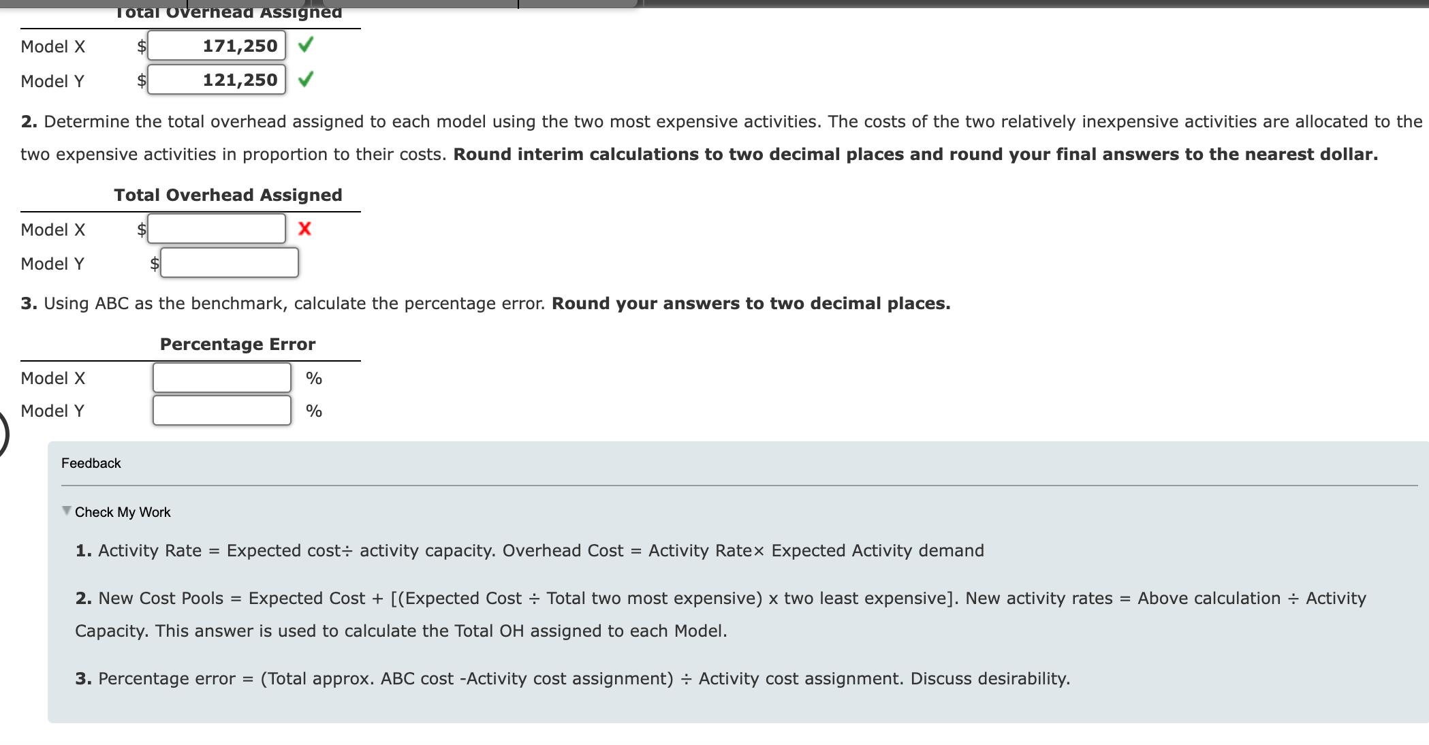
Task: Click the red X next to Model X's answer
Action: (304, 229)
